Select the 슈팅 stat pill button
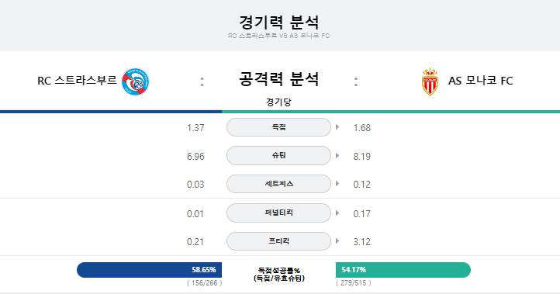This screenshot has height=294, width=560. (278, 155)
